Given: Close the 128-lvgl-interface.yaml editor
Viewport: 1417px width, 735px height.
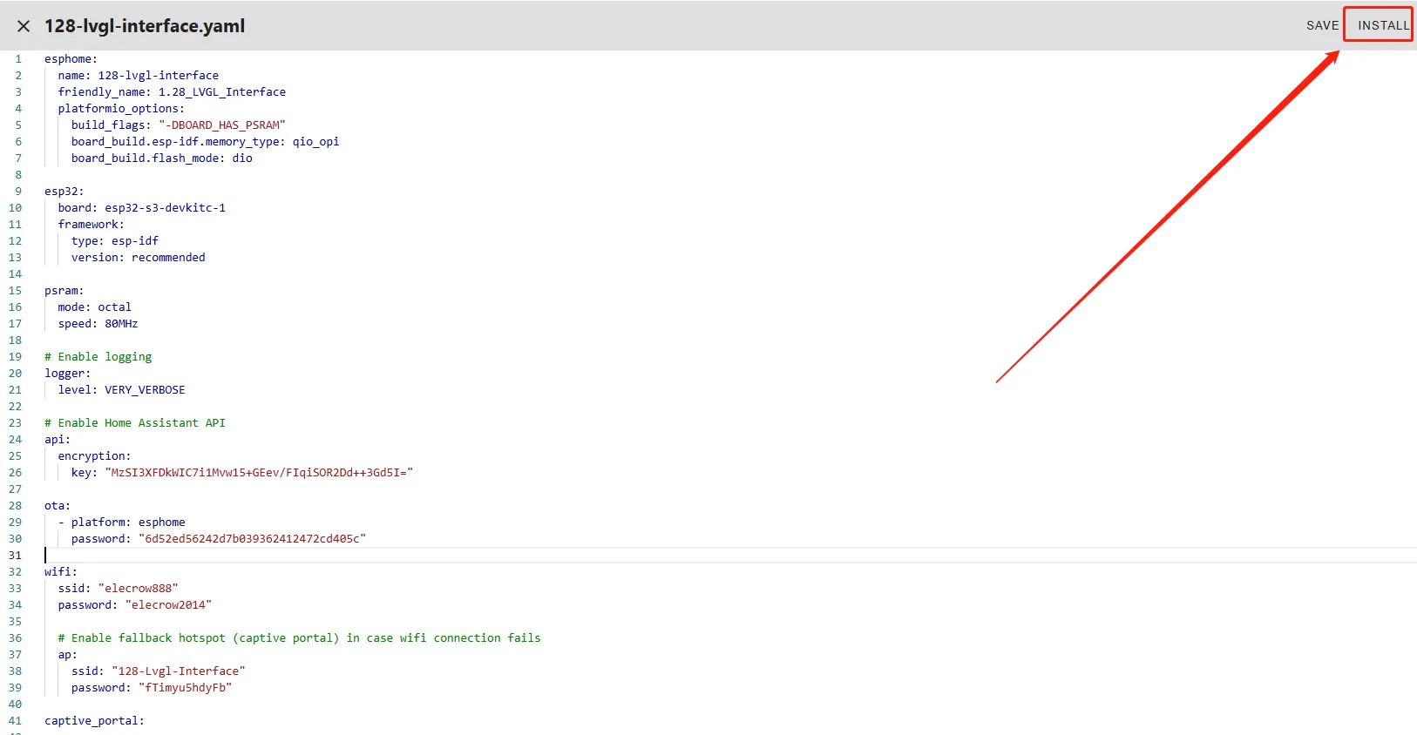Looking at the screenshot, I should pos(24,26).
